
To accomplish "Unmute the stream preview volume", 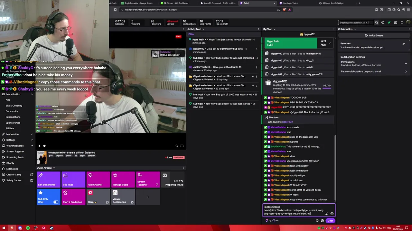I will click(x=44, y=146).
